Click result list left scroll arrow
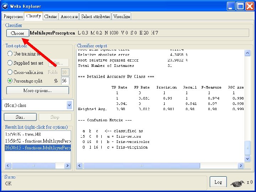Viewport: 256px width, 192px height. coord(8,166)
